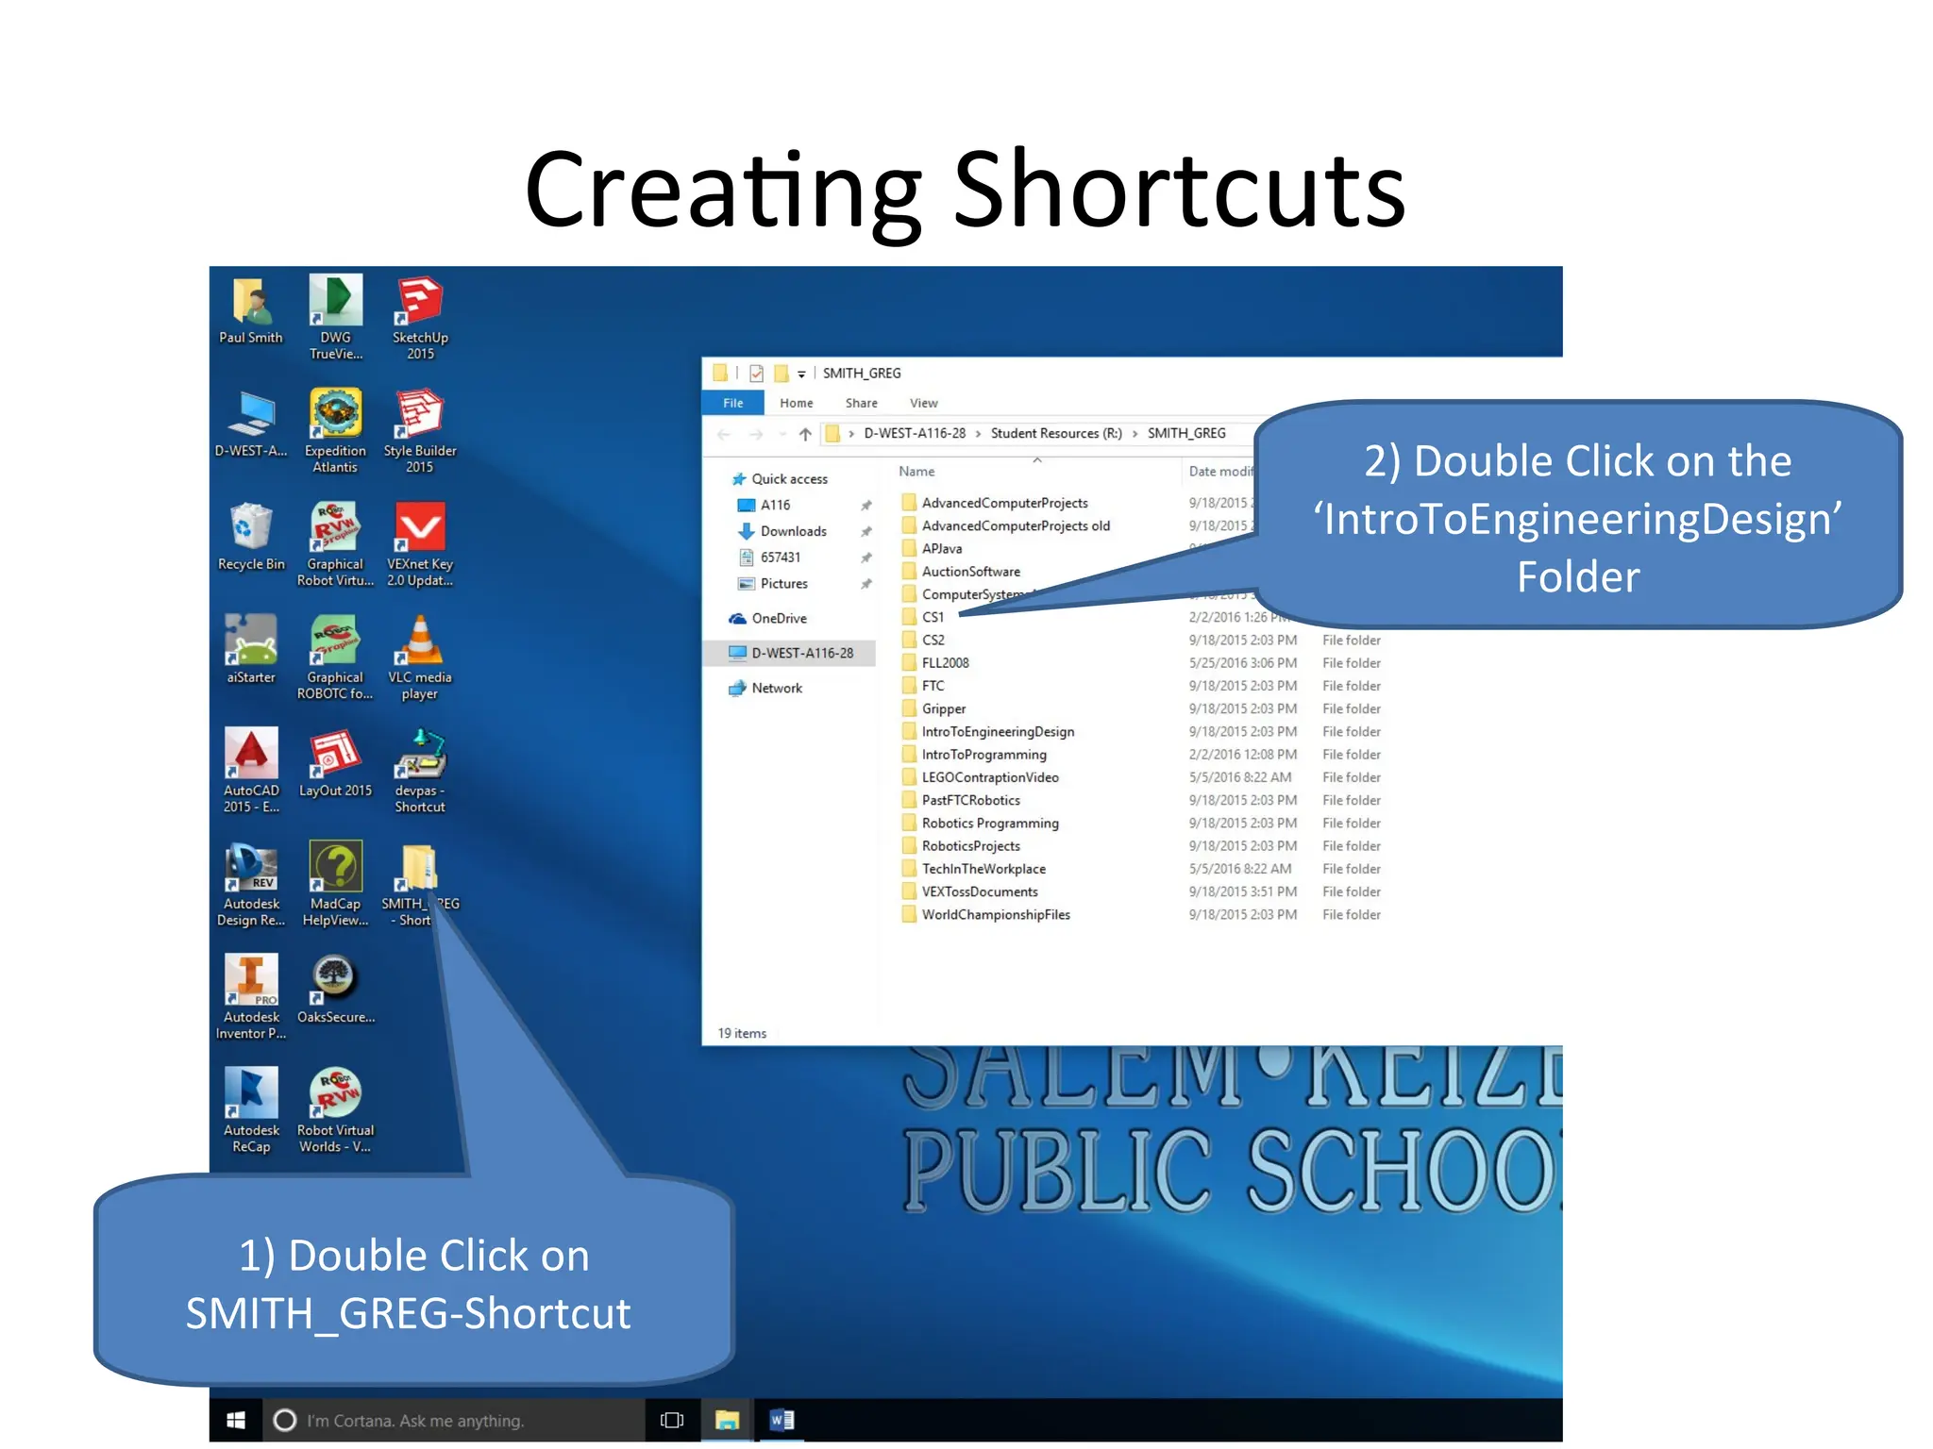1933x1449 pixels.
Task: Open Downloads in the navigation pane
Action: coord(782,531)
